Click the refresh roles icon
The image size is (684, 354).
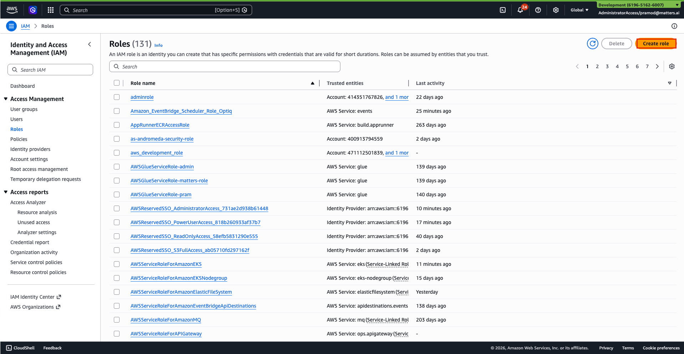tap(592, 44)
